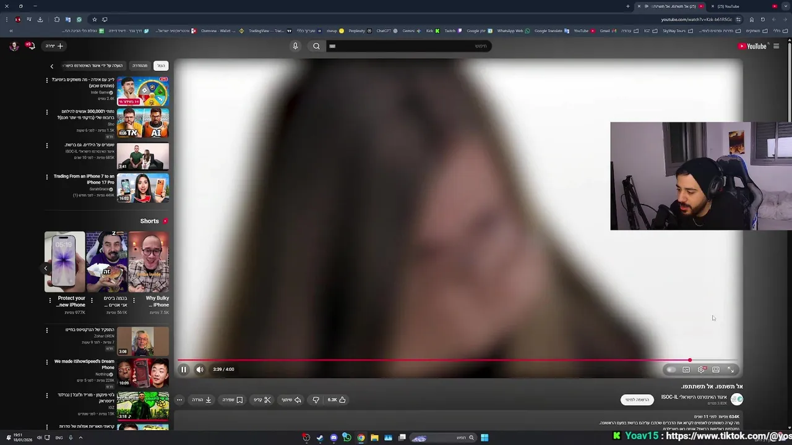Click the YouTube search input field
Viewport: 792px width, 445px height.
pyautogui.click(x=408, y=46)
